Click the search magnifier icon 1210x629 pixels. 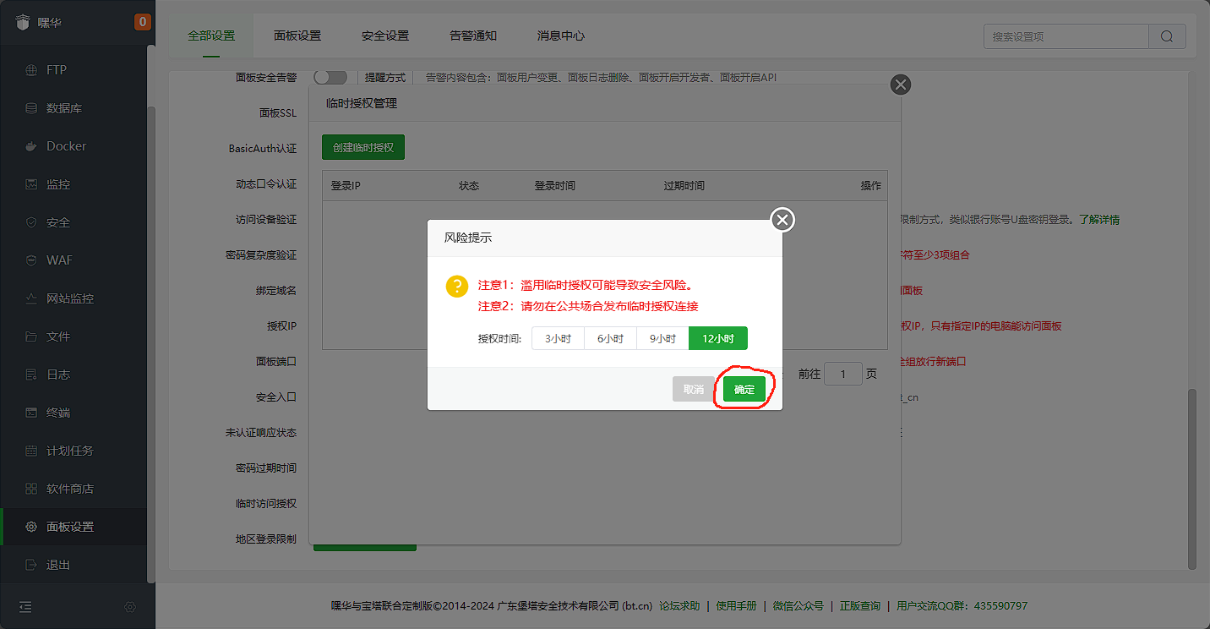1167,36
